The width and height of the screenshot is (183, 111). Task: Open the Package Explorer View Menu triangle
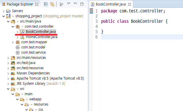click(69, 3)
